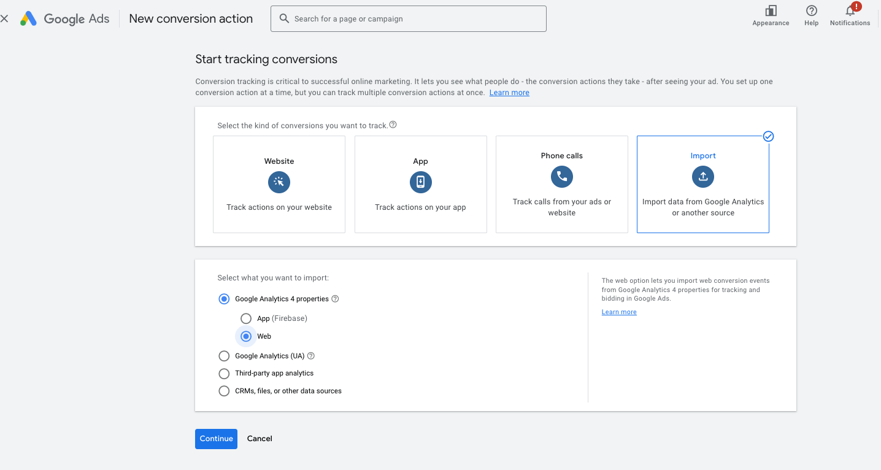This screenshot has width=881, height=470.
Task: Click 'Track actions on your app' text
Action: point(421,207)
